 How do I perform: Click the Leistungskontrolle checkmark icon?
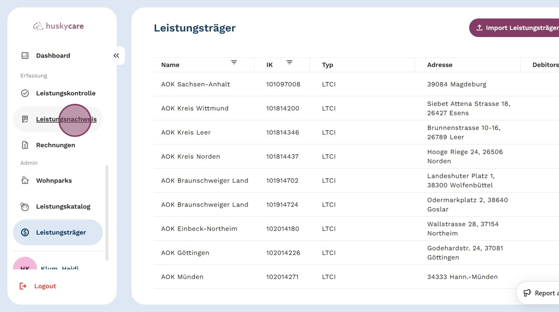point(25,93)
